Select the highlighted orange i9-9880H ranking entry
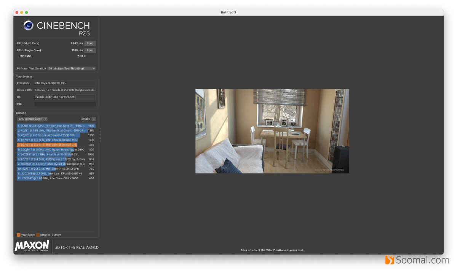 [47, 145]
